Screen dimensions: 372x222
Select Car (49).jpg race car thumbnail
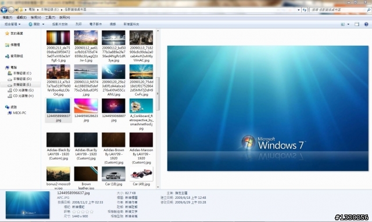tap(141, 174)
